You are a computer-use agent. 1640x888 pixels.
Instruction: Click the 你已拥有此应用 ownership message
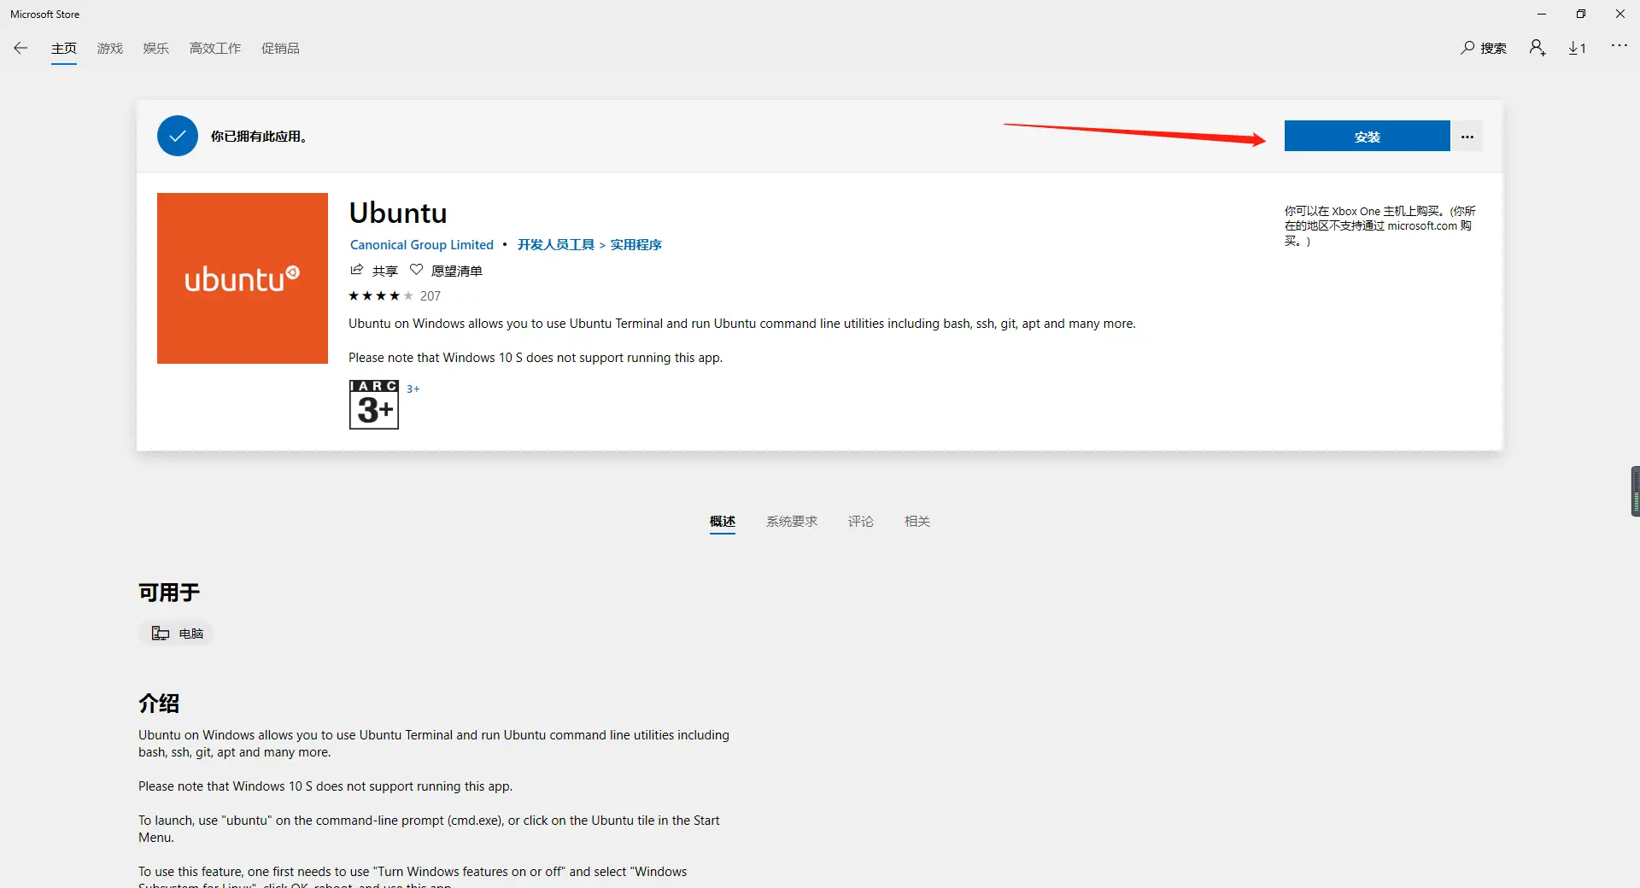pos(259,136)
